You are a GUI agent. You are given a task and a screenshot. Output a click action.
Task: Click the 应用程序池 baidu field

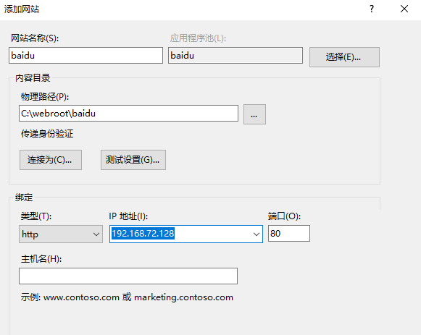(x=235, y=56)
